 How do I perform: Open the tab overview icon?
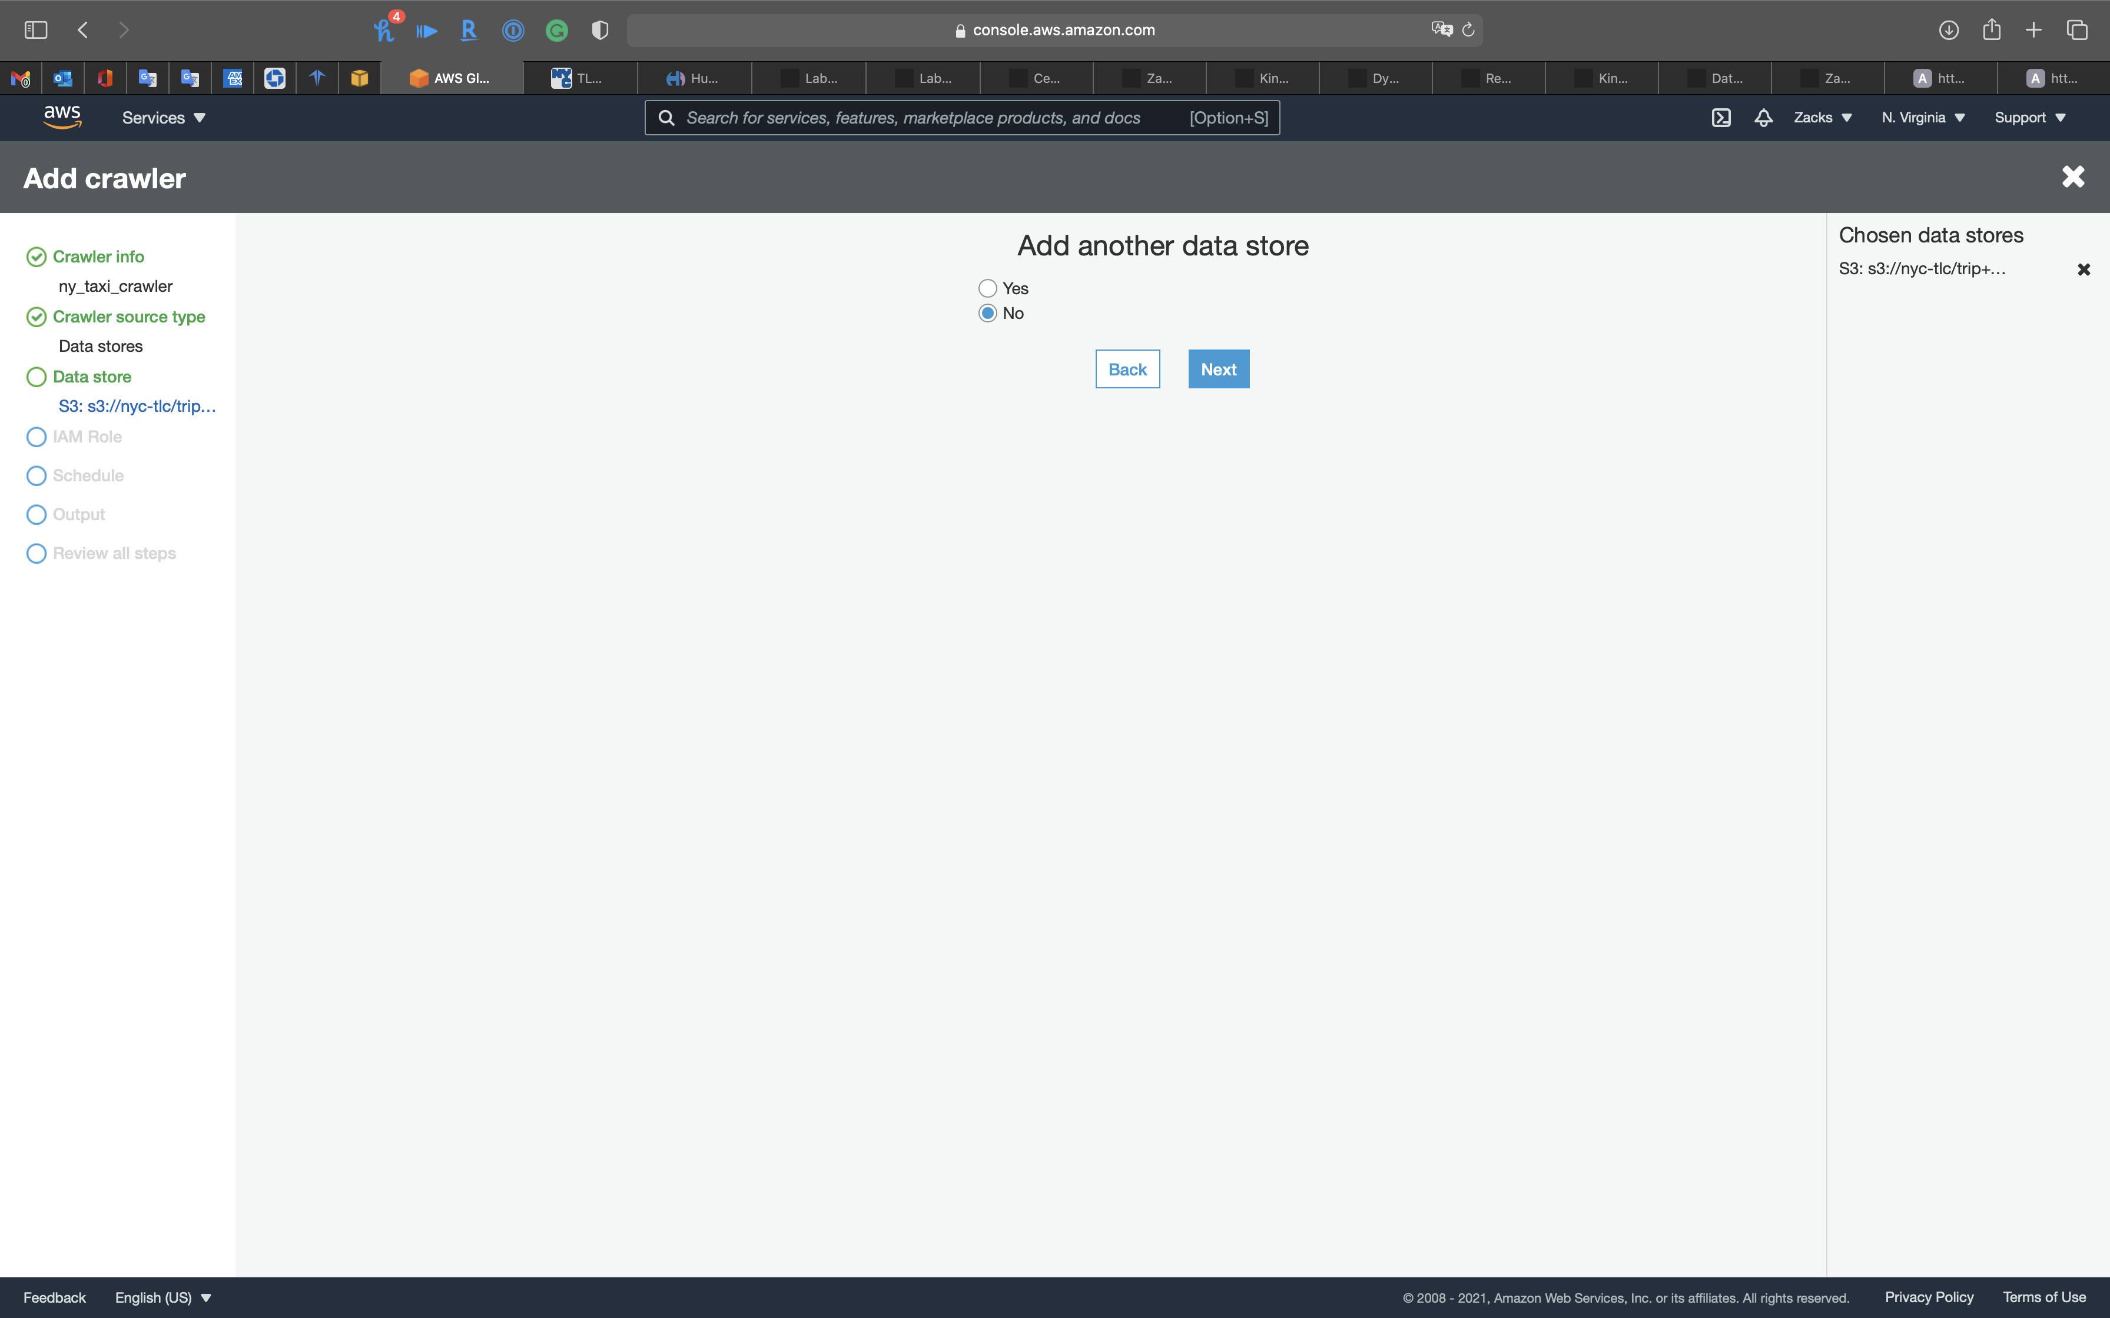[2077, 31]
